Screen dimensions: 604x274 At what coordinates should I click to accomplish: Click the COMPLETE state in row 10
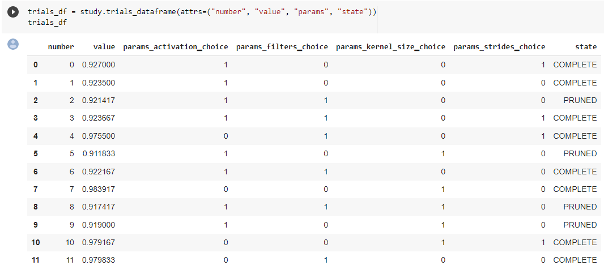pyautogui.click(x=575, y=242)
